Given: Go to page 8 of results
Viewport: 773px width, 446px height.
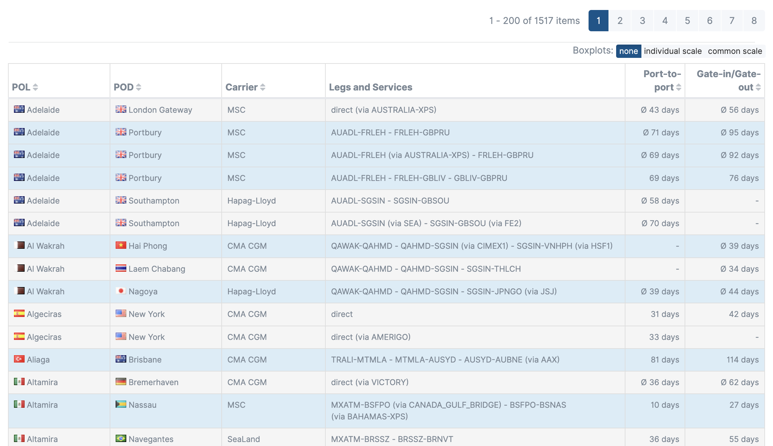Looking at the screenshot, I should (754, 21).
